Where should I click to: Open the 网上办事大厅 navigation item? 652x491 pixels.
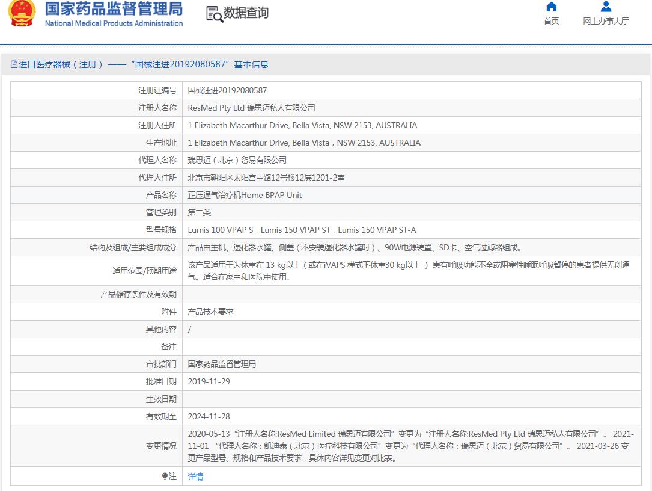click(x=606, y=21)
